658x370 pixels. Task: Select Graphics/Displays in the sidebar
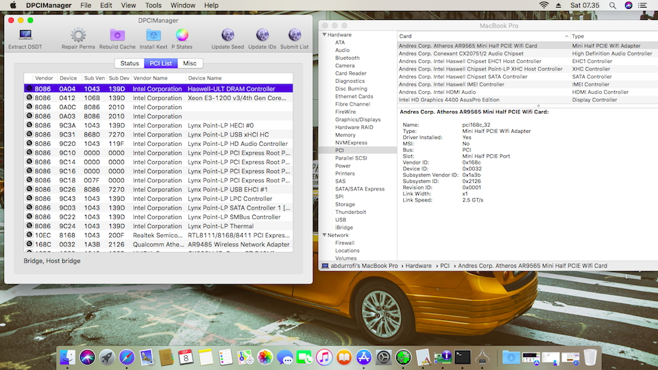tap(358, 119)
